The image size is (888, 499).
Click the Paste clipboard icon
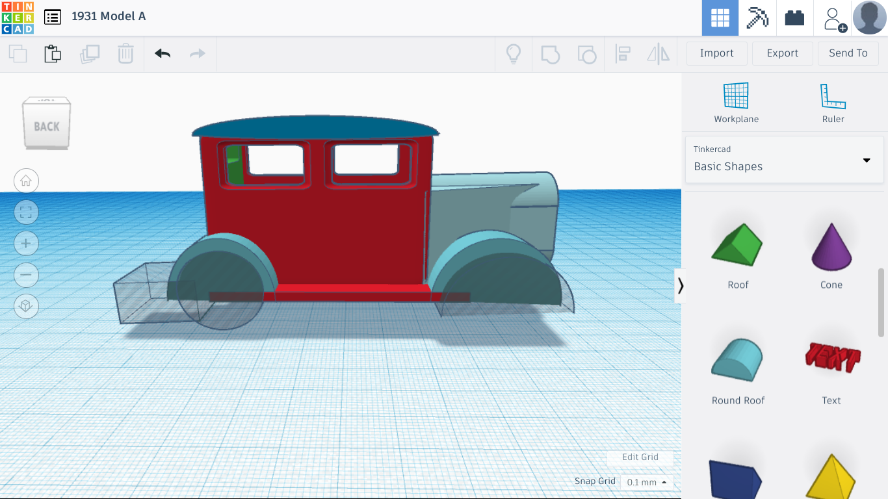tap(53, 53)
